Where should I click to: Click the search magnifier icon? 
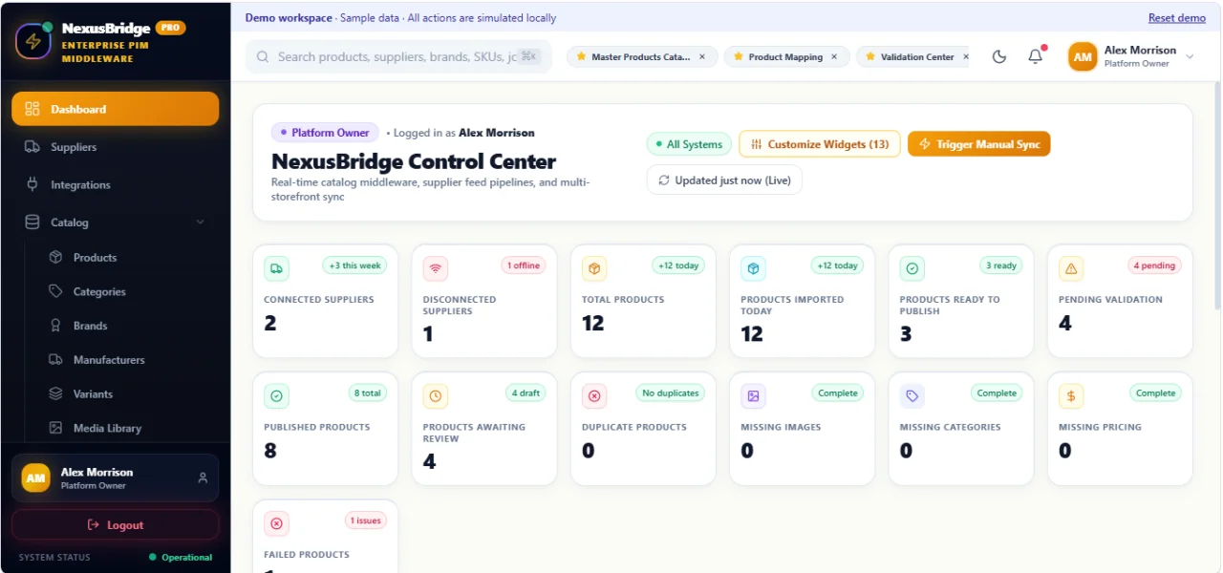[263, 56]
